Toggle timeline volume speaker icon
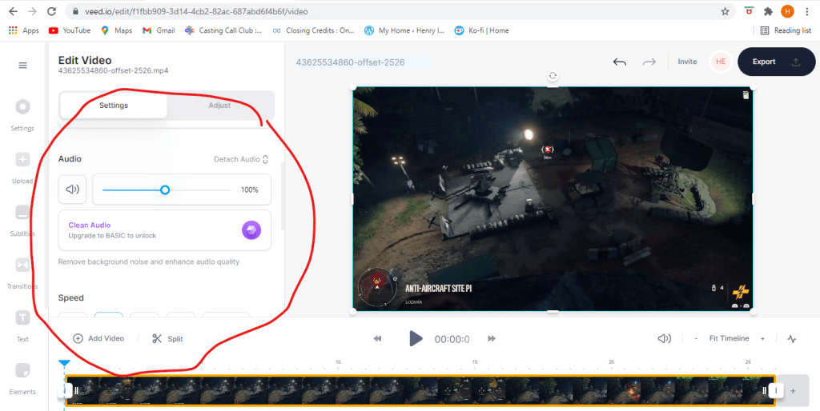820x411 pixels. point(664,338)
